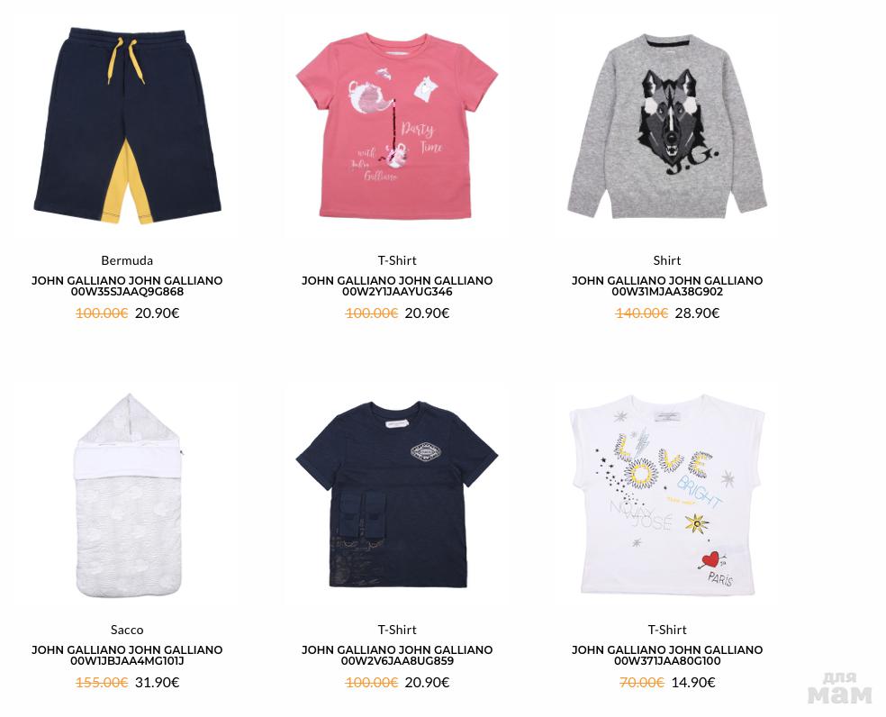Click the Sacco category label
The height and width of the screenshot is (717, 886).
point(127,630)
